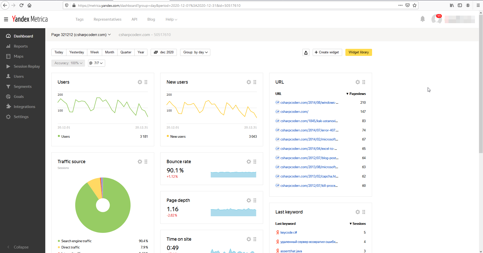This screenshot has width=483, height=253.
Task: Collapse the left sidebar
Action: [x=18, y=247]
